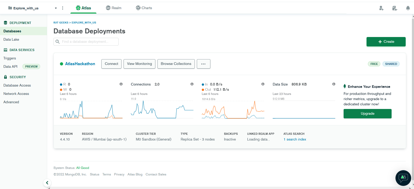Select Databases in the sidebar
This screenshot has height=189, width=414.
pyautogui.click(x=23, y=31)
